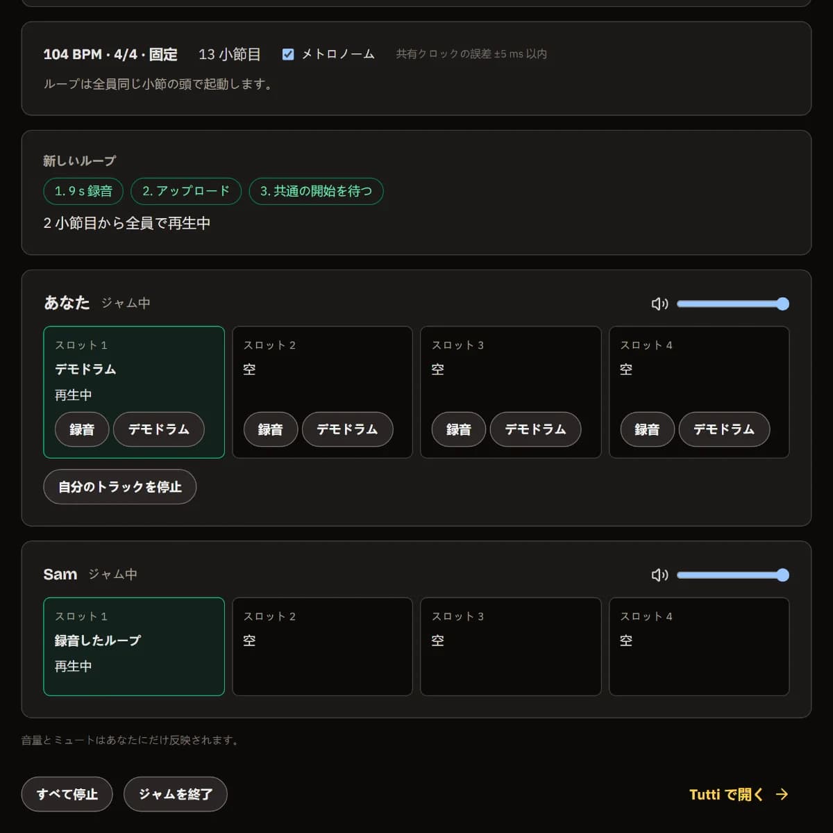This screenshot has height=833, width=833.
Task: Click 録音 in your スロット 2
Action: click(x=271, y=429)
